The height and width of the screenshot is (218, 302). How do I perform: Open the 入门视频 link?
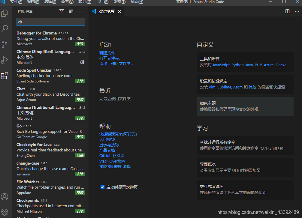(x=107, y=139)
